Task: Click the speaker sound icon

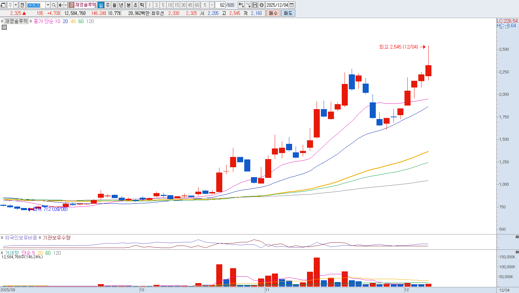Action: pos(61,5)
